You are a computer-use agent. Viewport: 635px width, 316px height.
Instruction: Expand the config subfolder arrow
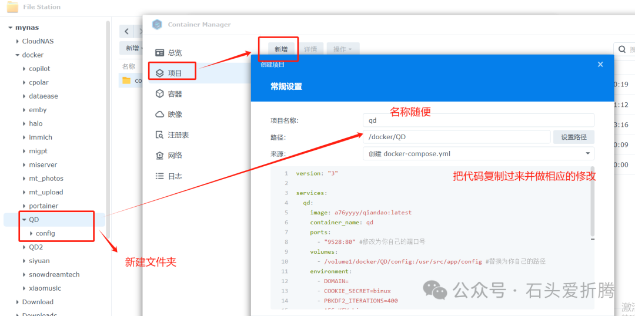tap(31, 233)
